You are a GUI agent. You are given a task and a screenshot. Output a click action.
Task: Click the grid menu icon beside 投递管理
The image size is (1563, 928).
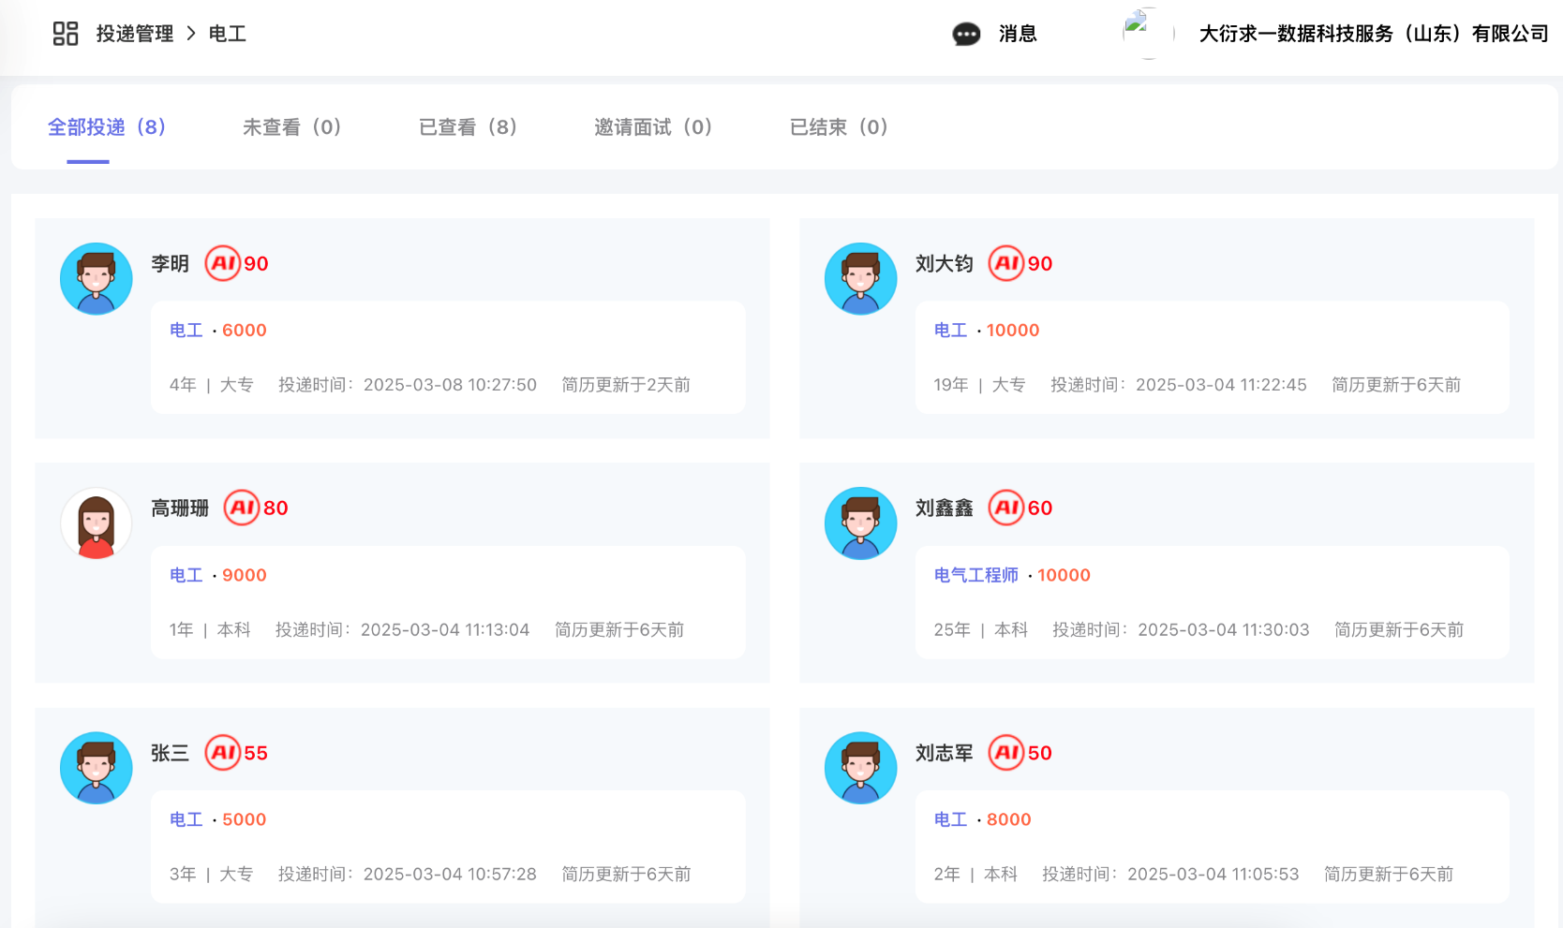[x=65, y=34]
